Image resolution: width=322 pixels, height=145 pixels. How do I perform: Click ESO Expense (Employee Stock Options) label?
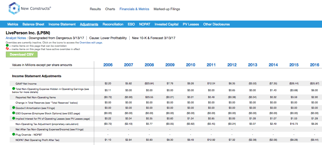(x=48, y=114)
